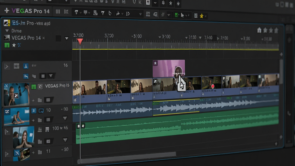Click the folder icon on track 10

point(40,120)
